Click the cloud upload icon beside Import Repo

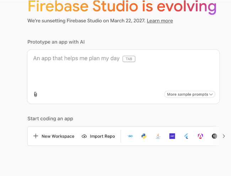(84, 136)
